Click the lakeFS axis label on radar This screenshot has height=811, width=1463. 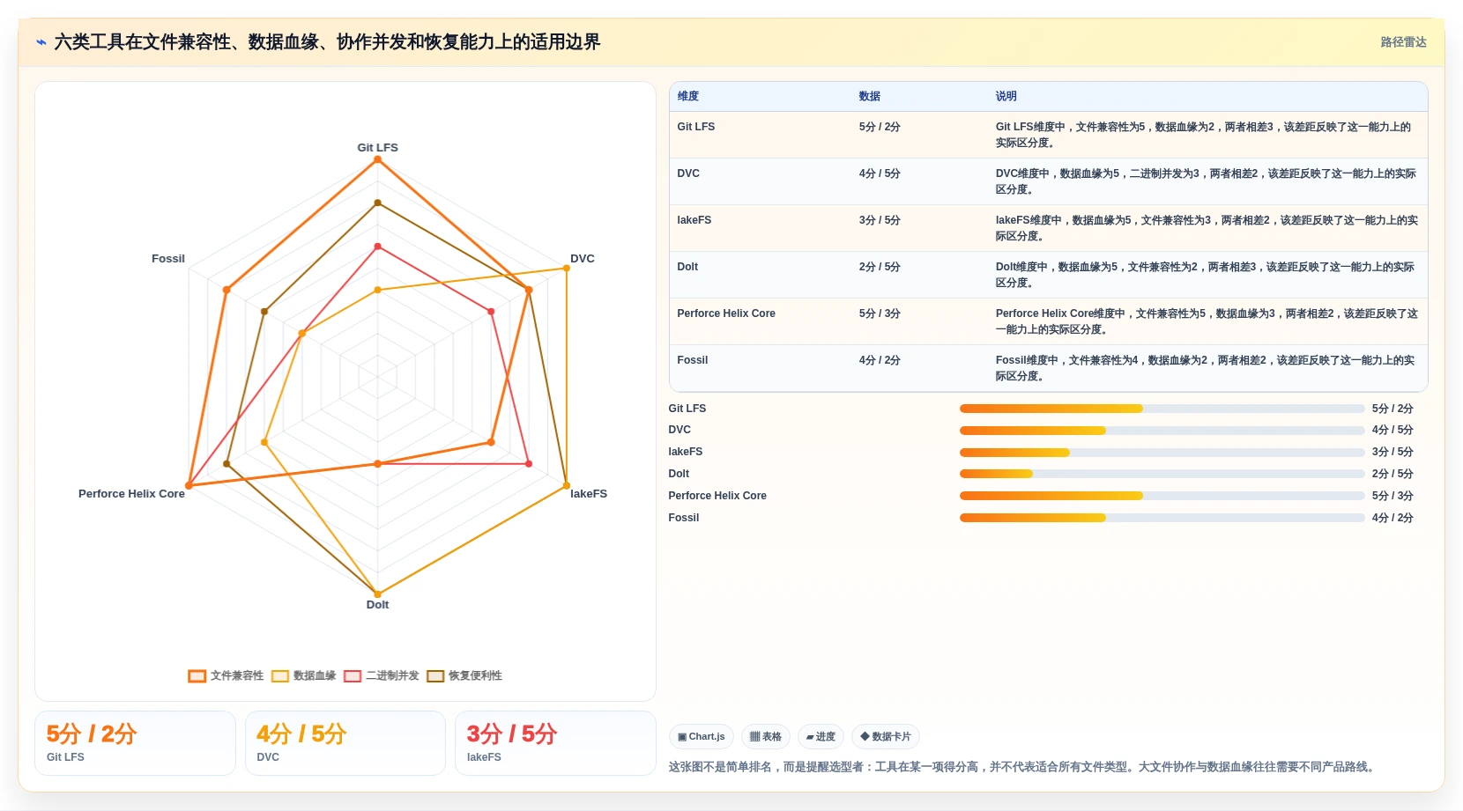[x=589, y=494]
